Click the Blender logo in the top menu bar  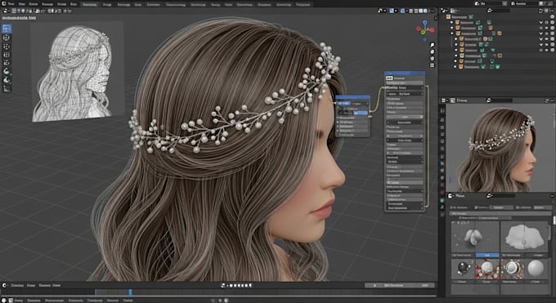click(x=3, y=4)
